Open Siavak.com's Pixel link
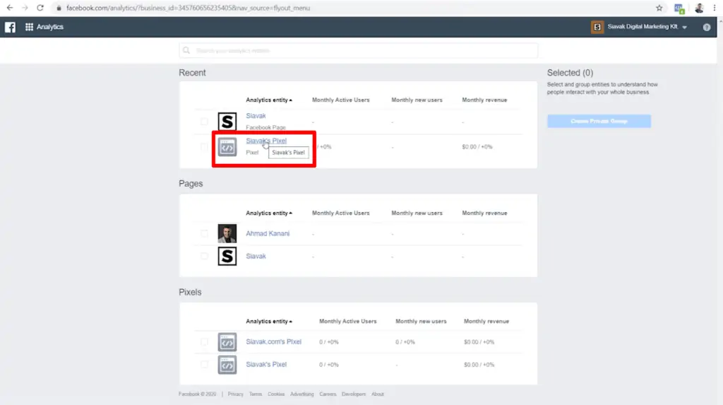Viewport: 723px width, 405px height. (x=273, y=341)
